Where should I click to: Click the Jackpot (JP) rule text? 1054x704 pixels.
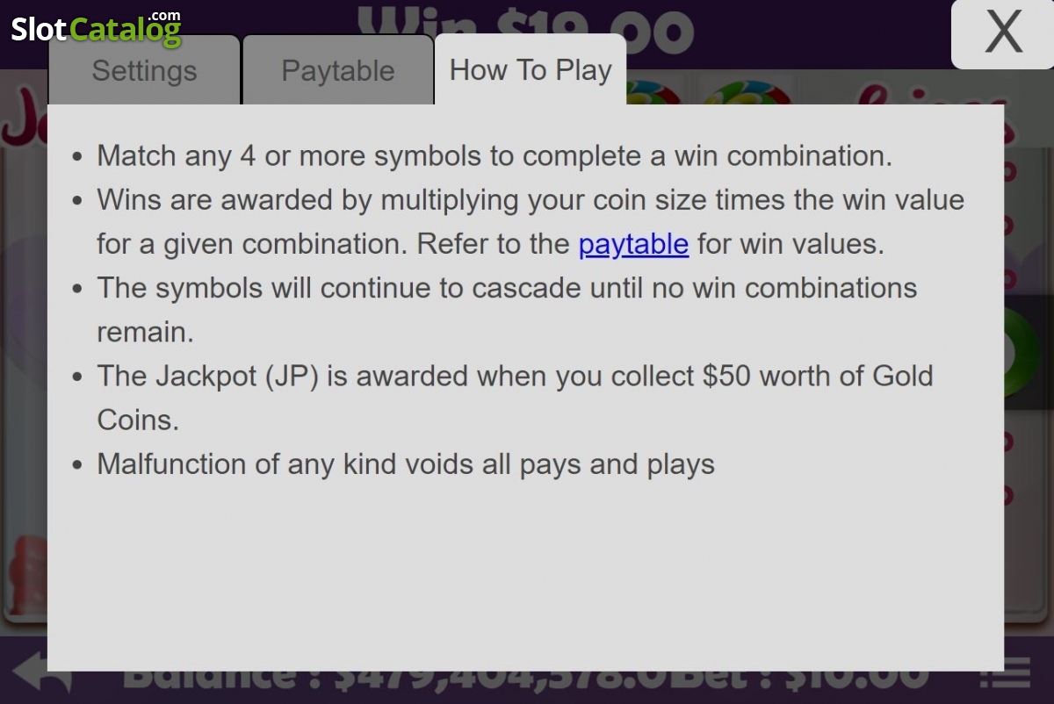point(515,398)
